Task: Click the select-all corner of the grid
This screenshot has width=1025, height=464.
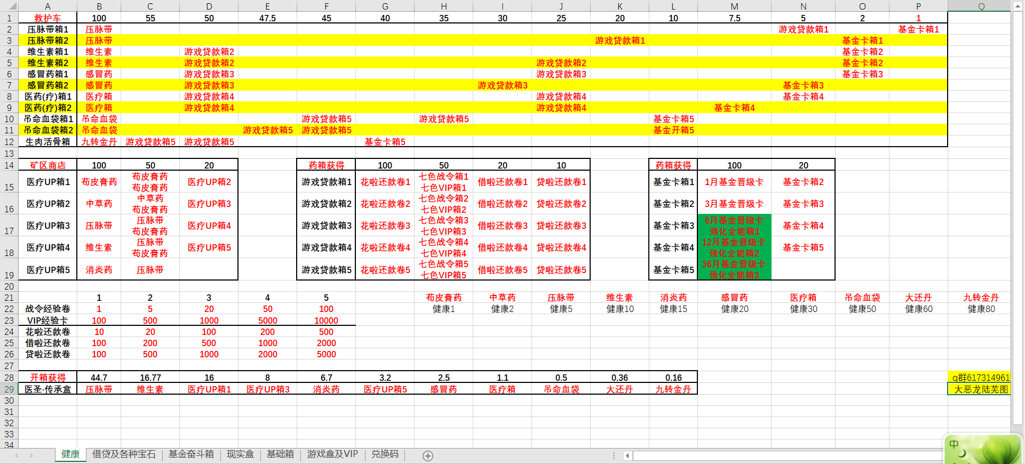Action: pyautogui.click(x=9, y=6)
